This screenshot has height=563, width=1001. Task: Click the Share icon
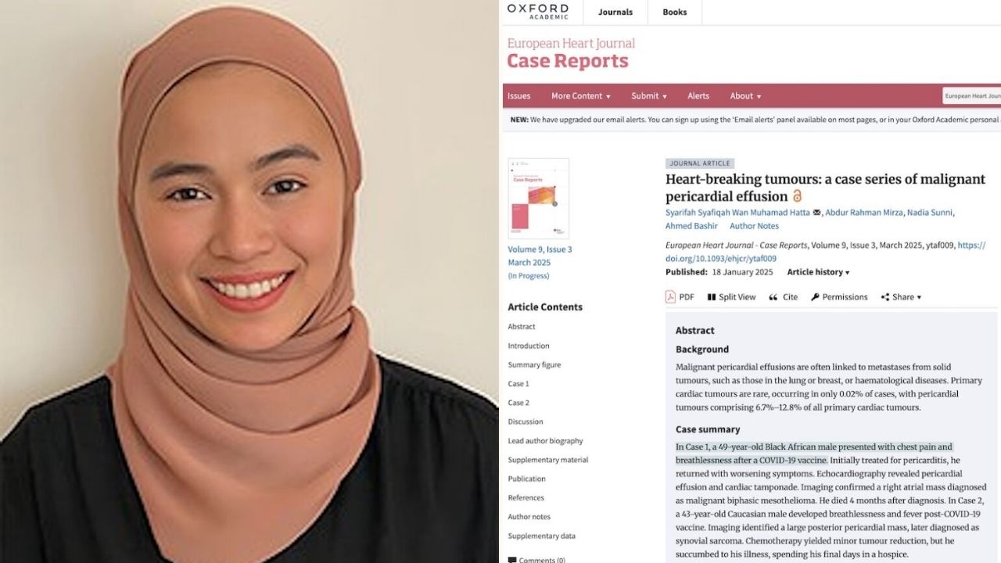pyautogui.click(x=885, y=297)
